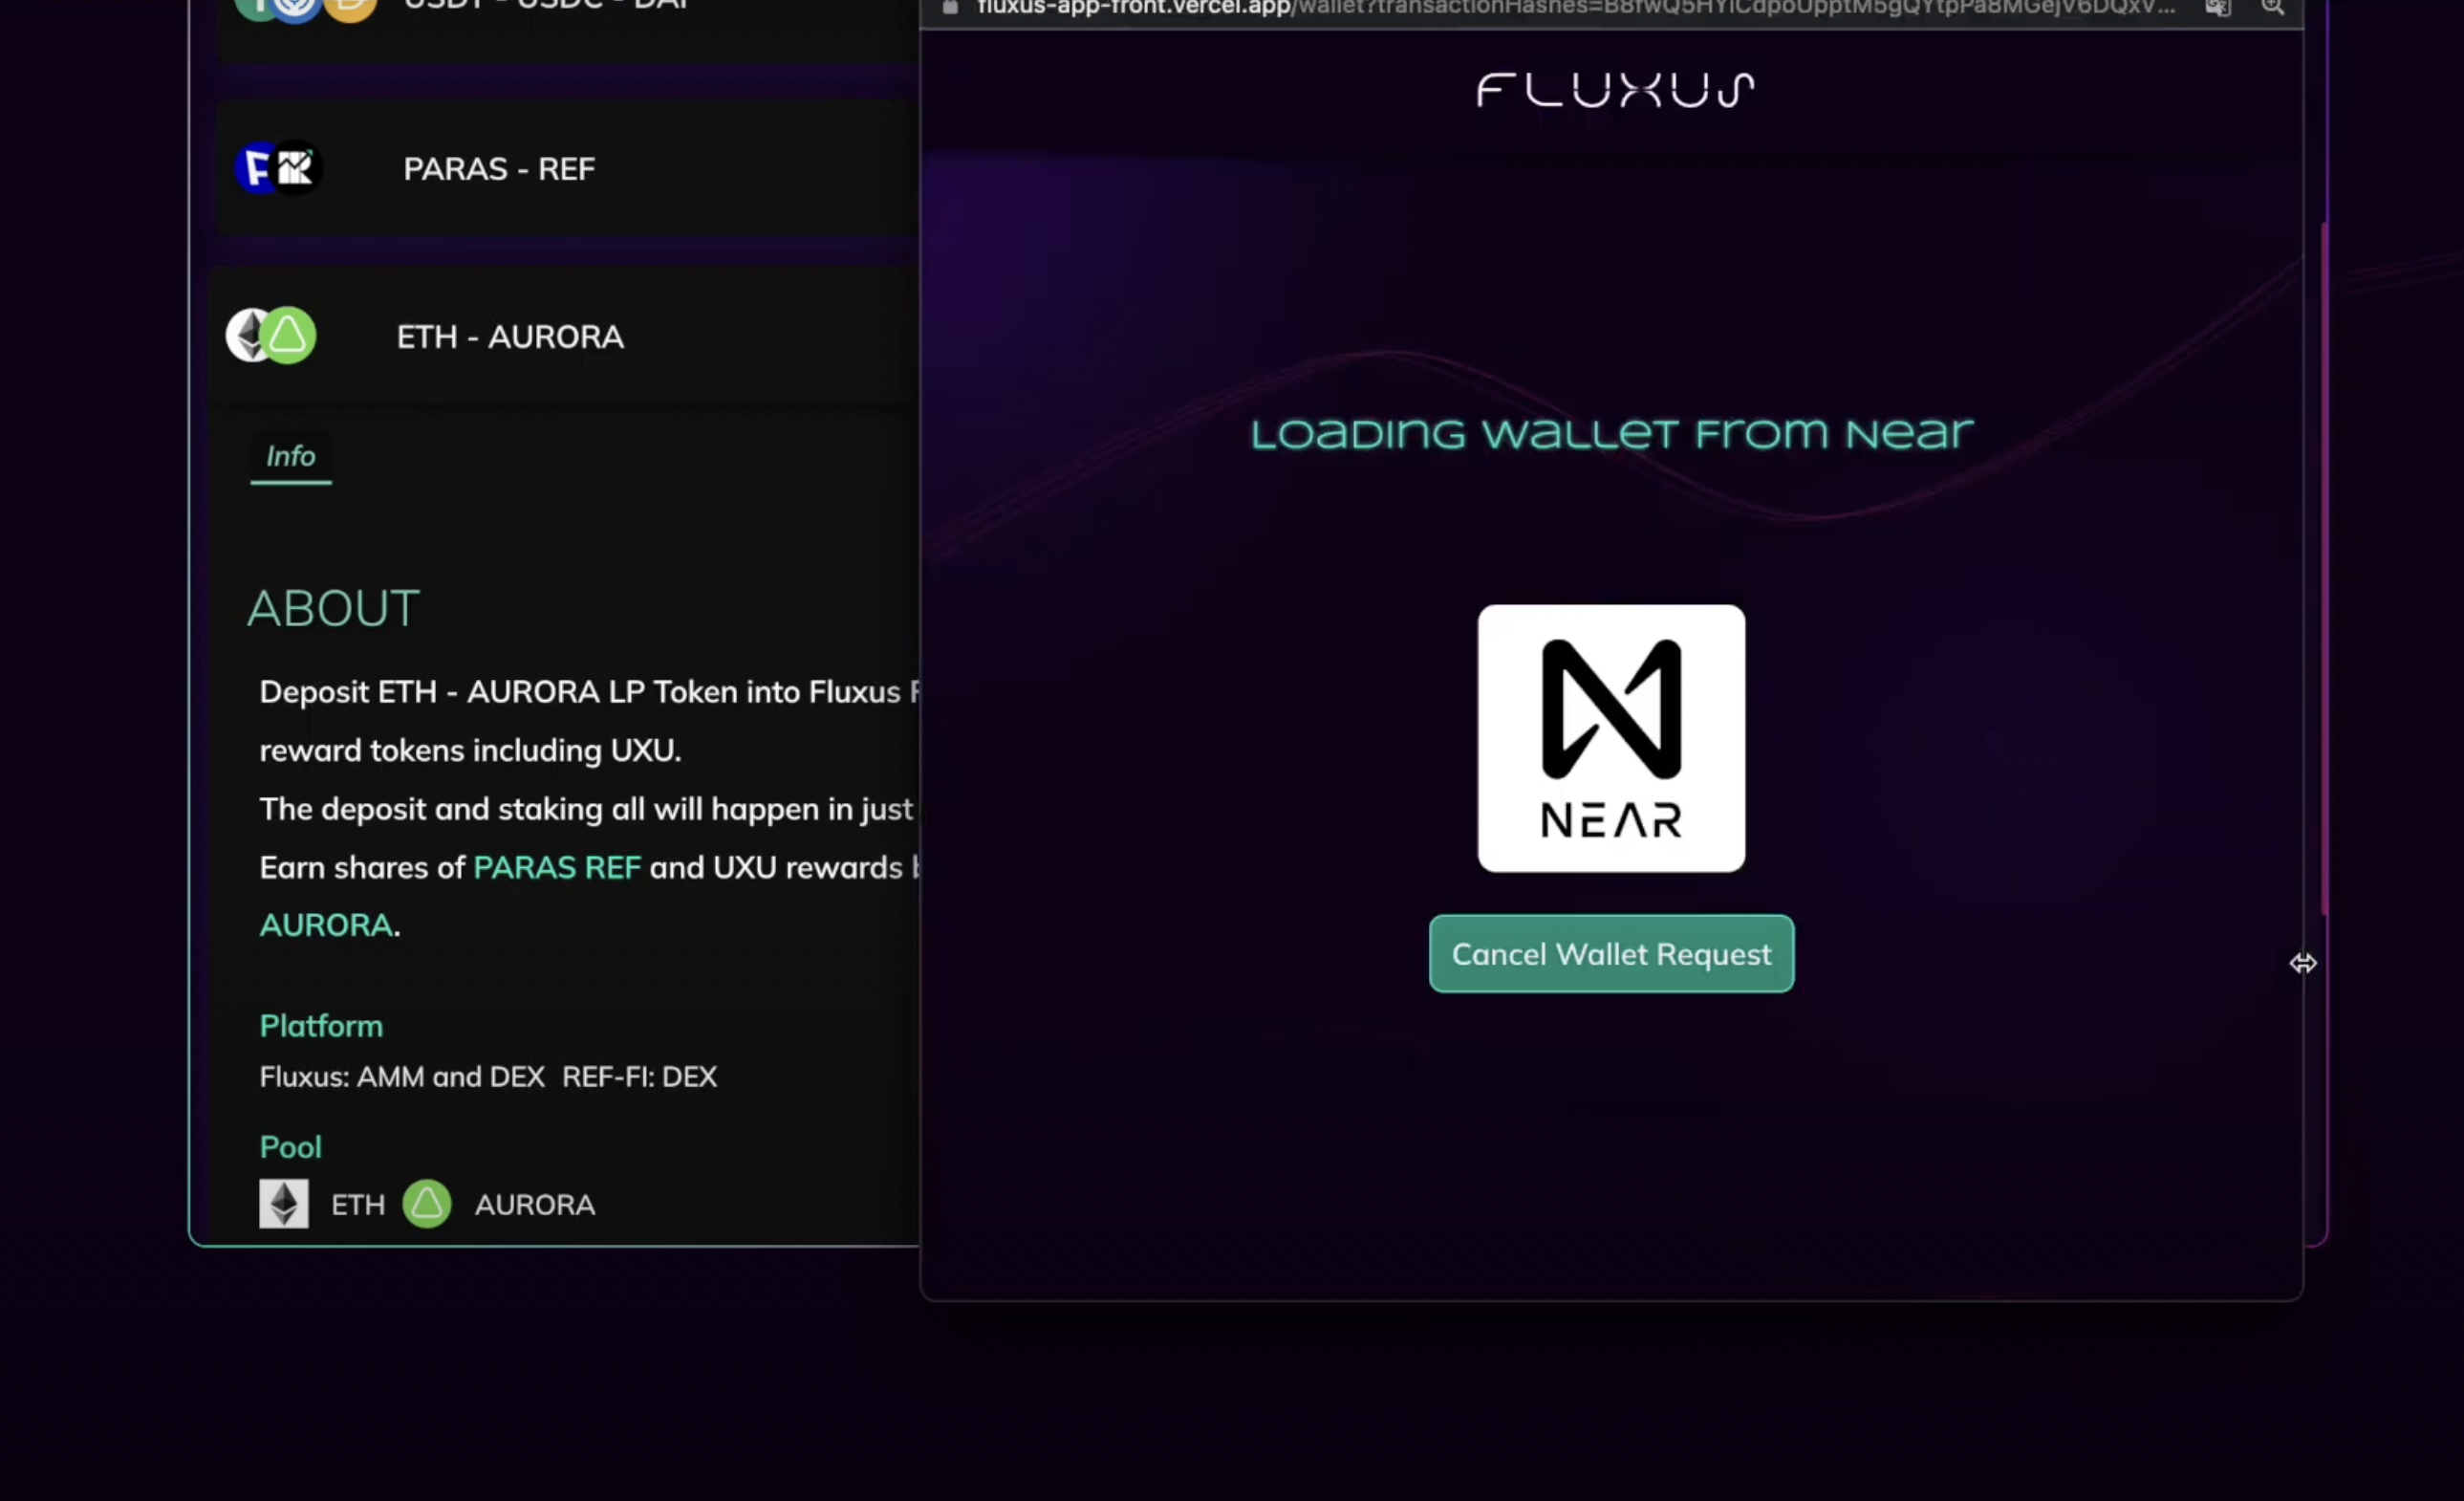Click the Platform heading label

pyautogui.click(x=320, y=1026)
